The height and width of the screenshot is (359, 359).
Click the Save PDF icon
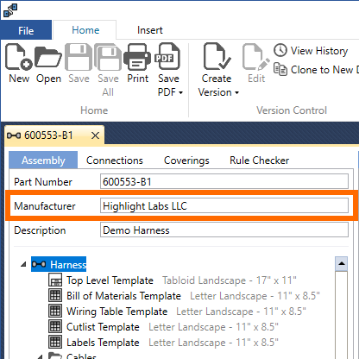click(167, 56)
